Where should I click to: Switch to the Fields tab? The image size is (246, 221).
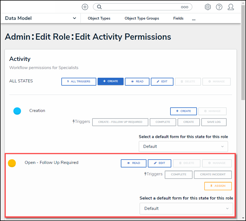[x=178, y=18]
